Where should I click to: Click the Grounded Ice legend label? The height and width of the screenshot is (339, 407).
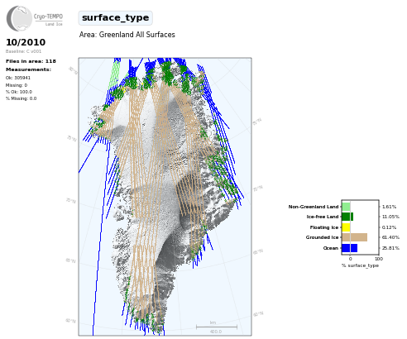[x=322, y=237]
